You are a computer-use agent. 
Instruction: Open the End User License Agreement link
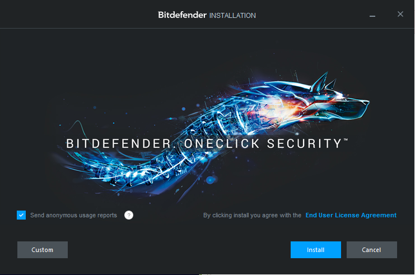tap(351, 215)
